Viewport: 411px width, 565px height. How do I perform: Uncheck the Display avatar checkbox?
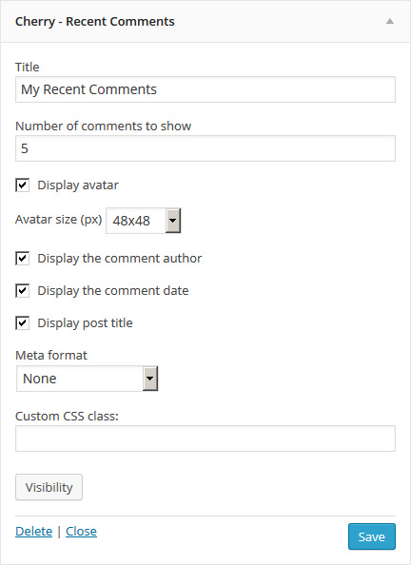coord(22,185)
